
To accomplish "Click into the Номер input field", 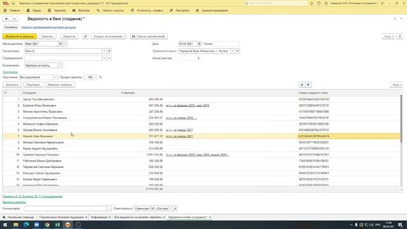I will 226,44.
